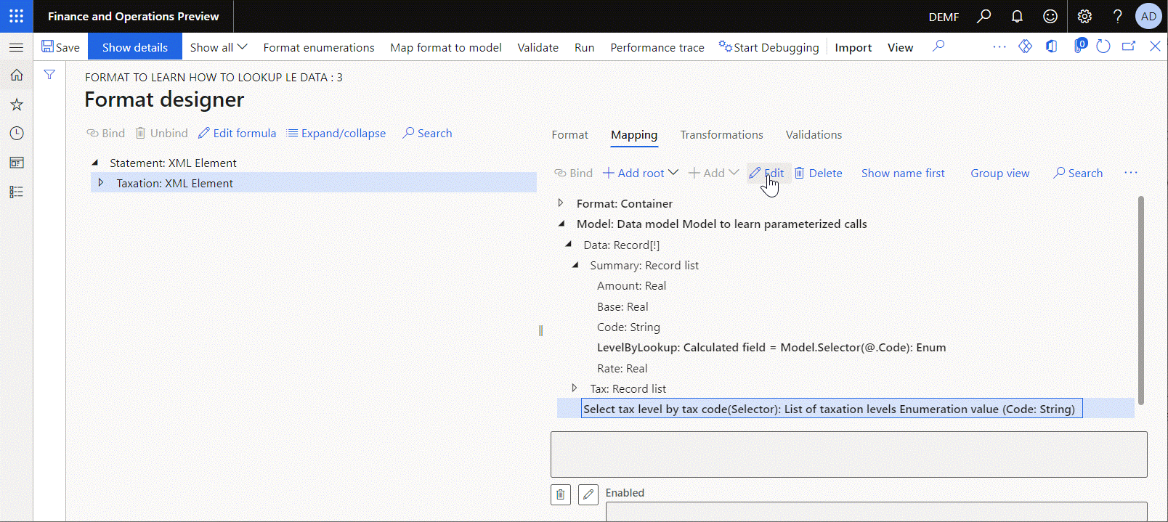
Task: Click Delete in mapping toolbar
Action: pyautogui.click(x=819, y=173)
